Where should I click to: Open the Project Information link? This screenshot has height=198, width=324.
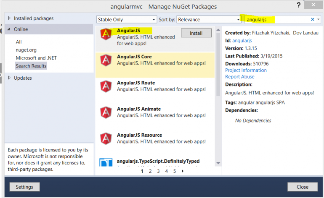click(246, 70)
